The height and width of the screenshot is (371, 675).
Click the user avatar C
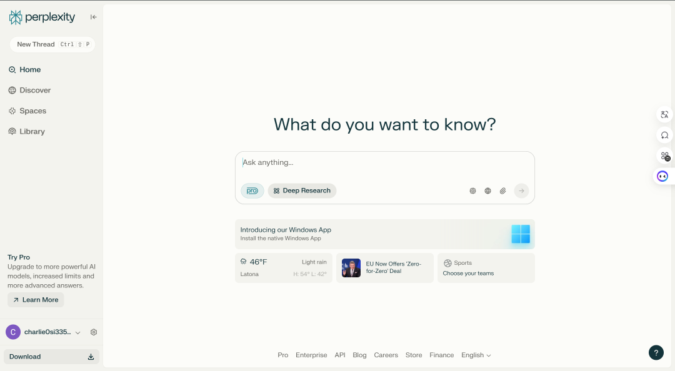coord(13,332)
